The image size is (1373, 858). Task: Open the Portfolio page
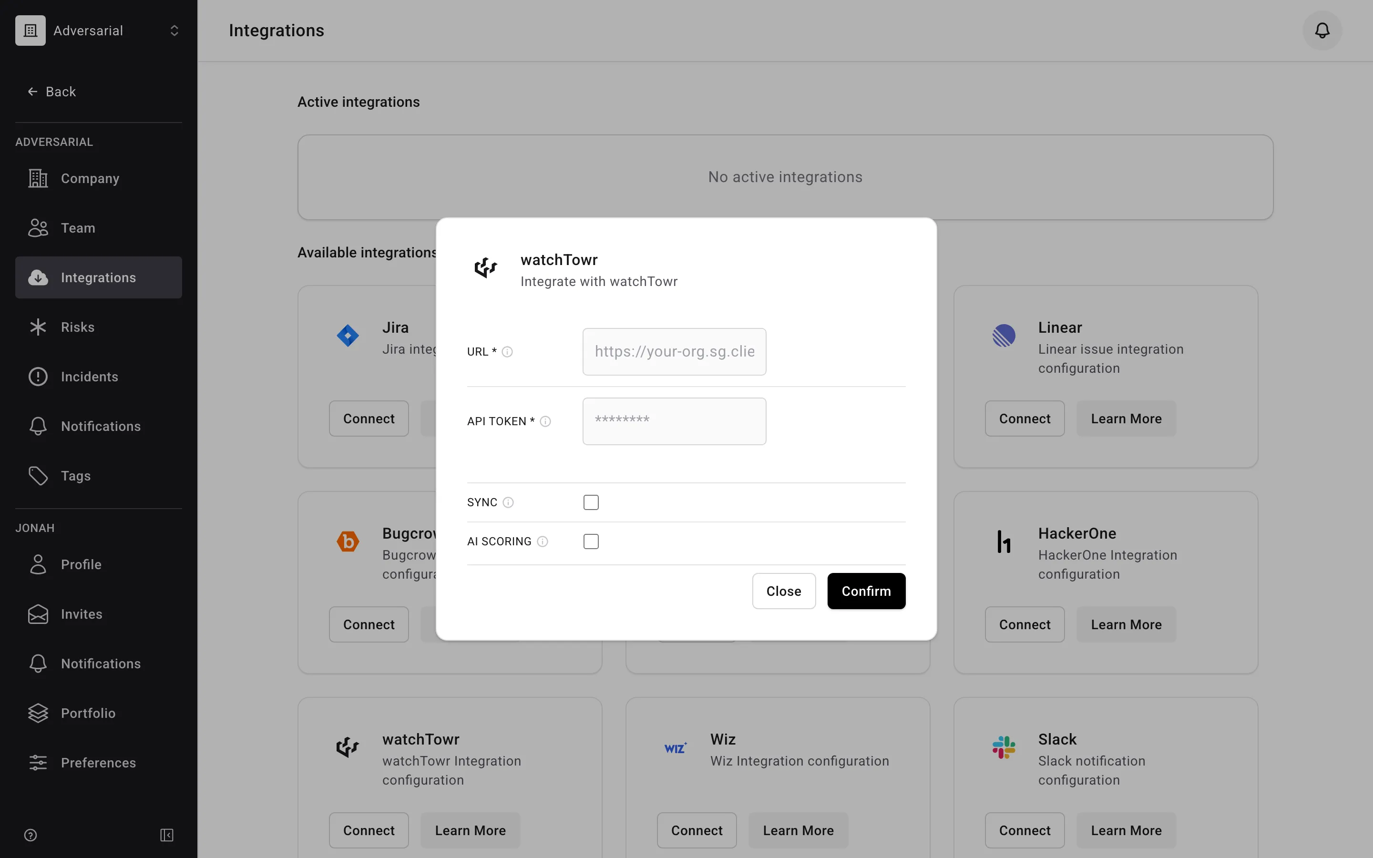tap(99, 713)
